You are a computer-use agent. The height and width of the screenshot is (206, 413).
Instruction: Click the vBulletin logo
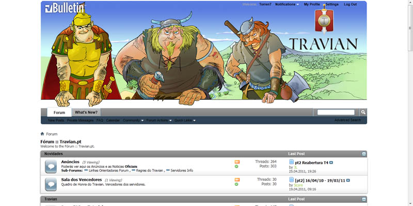click(x=65, y=8)
